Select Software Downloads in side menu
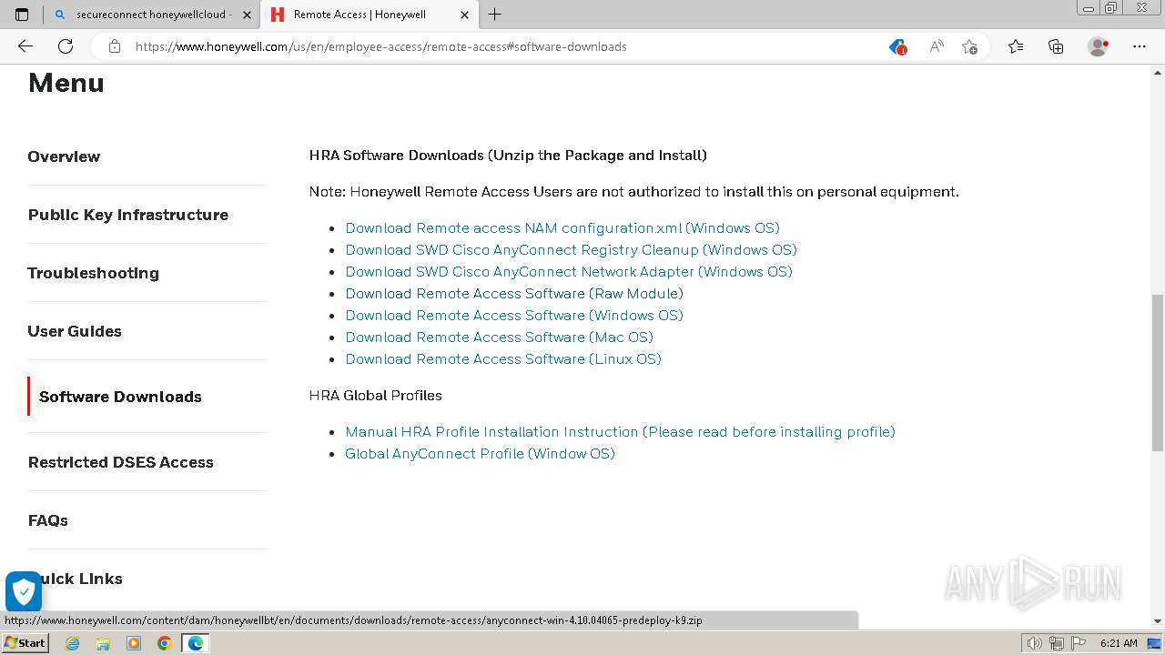Screen dimensions: 1165x655 point(120,397)
